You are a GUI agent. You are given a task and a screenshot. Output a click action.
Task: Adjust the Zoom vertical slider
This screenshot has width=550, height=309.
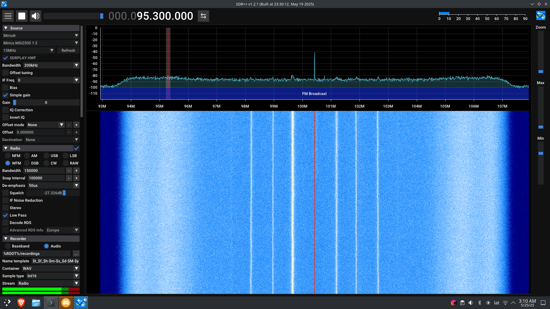pos(541,52)
